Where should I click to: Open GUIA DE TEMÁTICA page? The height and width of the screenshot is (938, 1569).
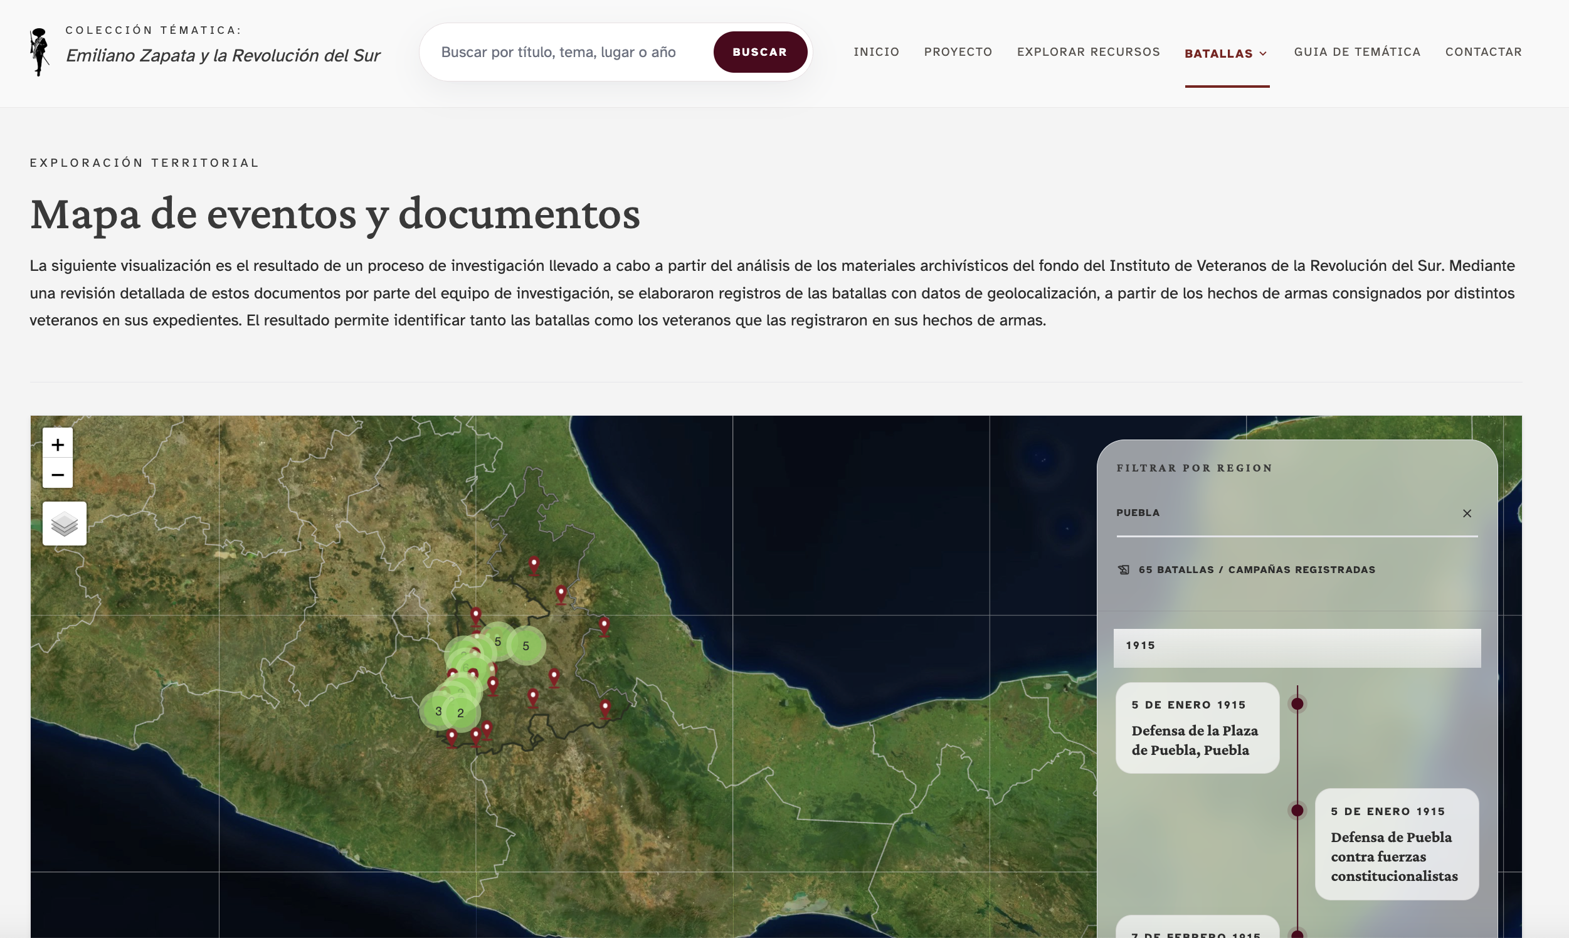1356,52
